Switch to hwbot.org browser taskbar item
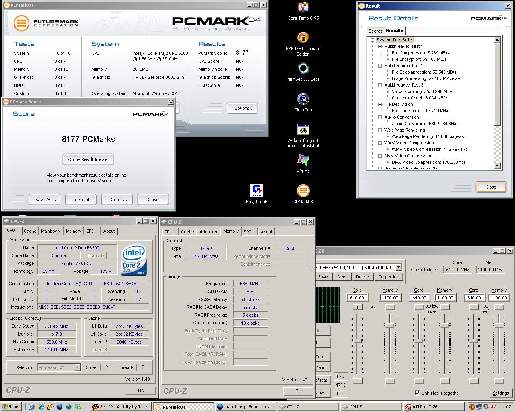515x412 pixels. [x=245, y=407]
